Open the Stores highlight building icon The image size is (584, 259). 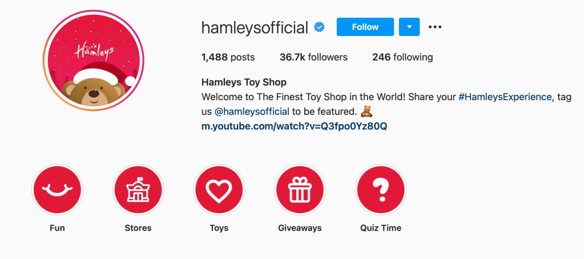point(138,190)
